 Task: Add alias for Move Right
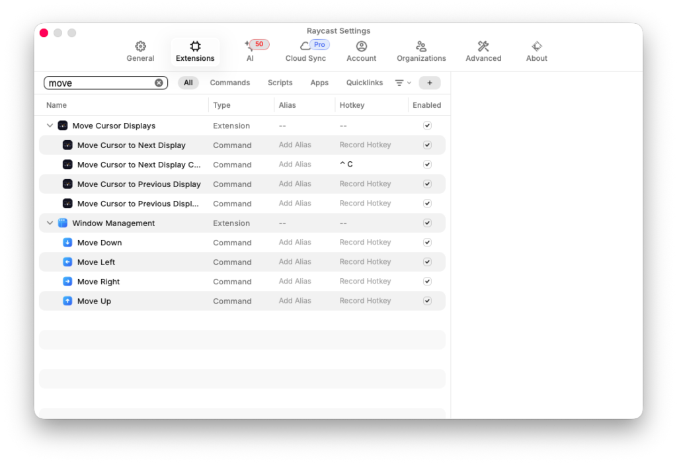295,282
